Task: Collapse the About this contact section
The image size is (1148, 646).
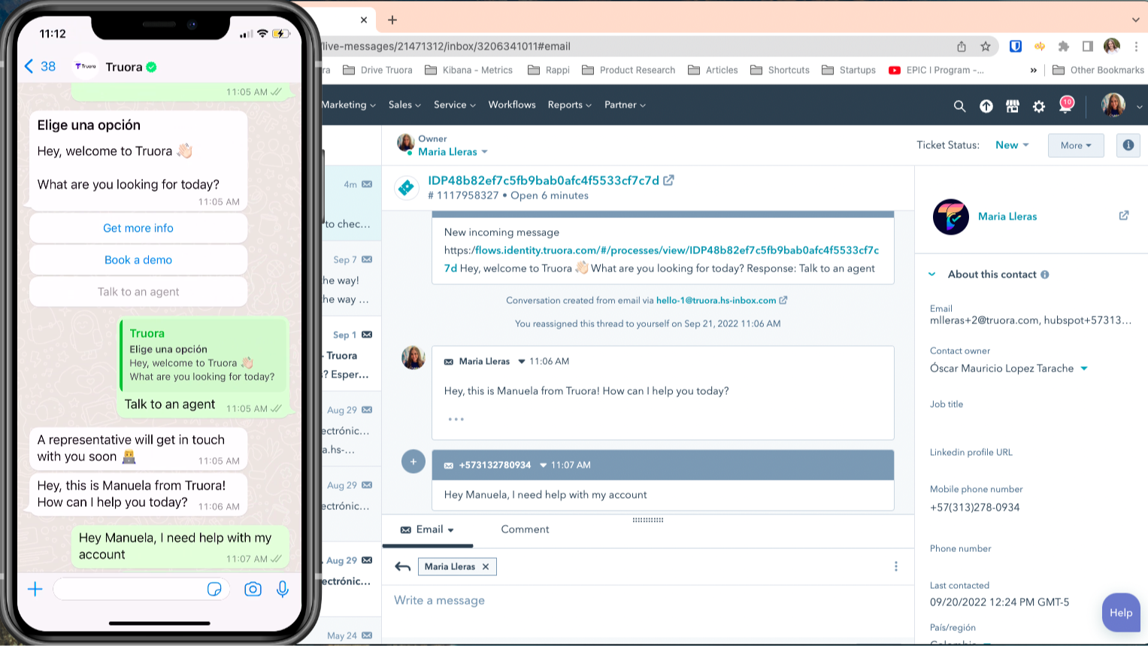Action: tap(932, 274)
